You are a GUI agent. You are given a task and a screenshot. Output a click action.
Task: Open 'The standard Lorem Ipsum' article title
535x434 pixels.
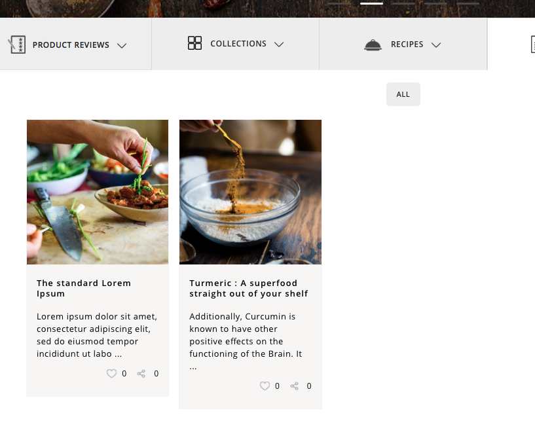point(84,289)
